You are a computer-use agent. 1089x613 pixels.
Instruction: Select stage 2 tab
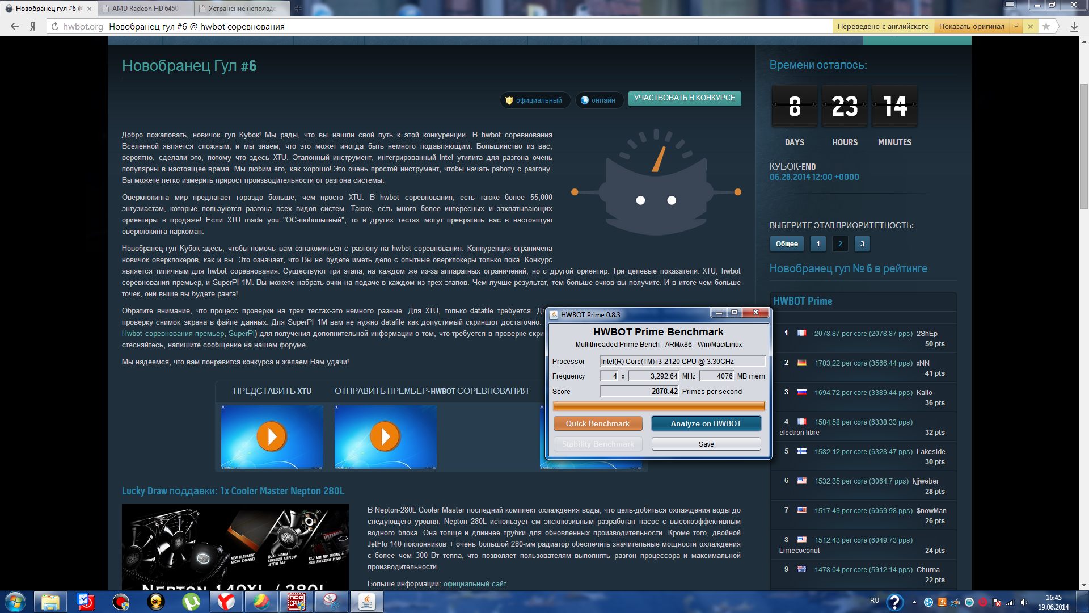pos(840,244)
